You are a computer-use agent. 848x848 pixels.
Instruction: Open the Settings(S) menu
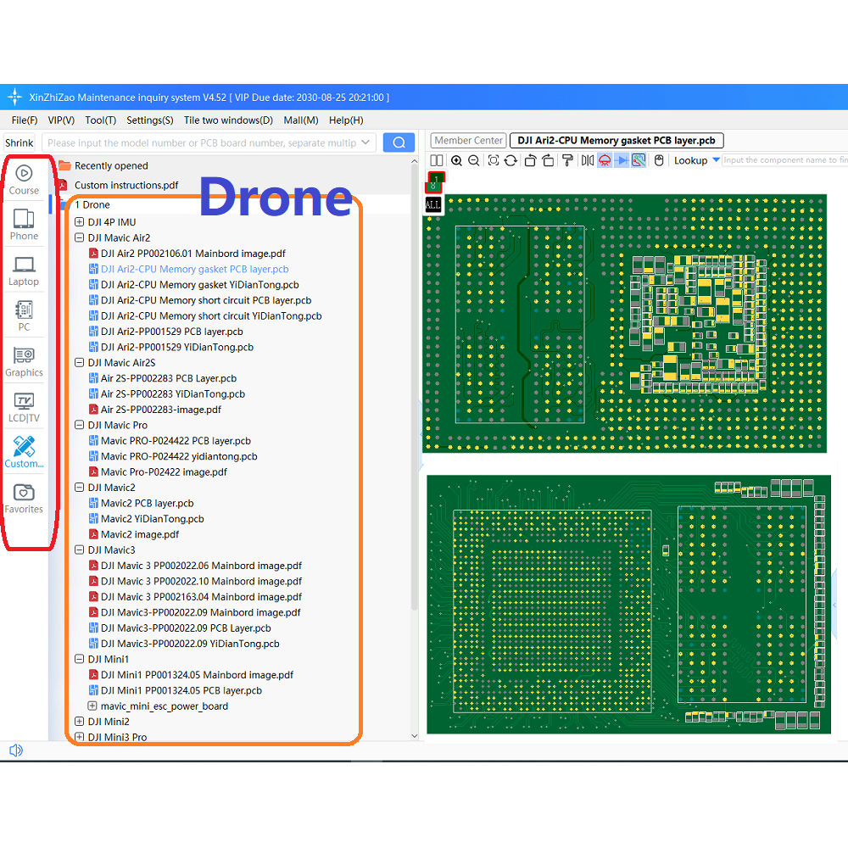150,120
